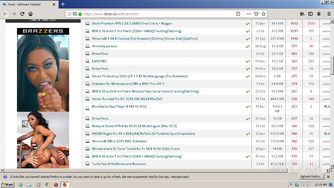Open BlueStacks App Player torrent link
The width and height of the screenshot is (334, 188).
(x=119, y=107)
